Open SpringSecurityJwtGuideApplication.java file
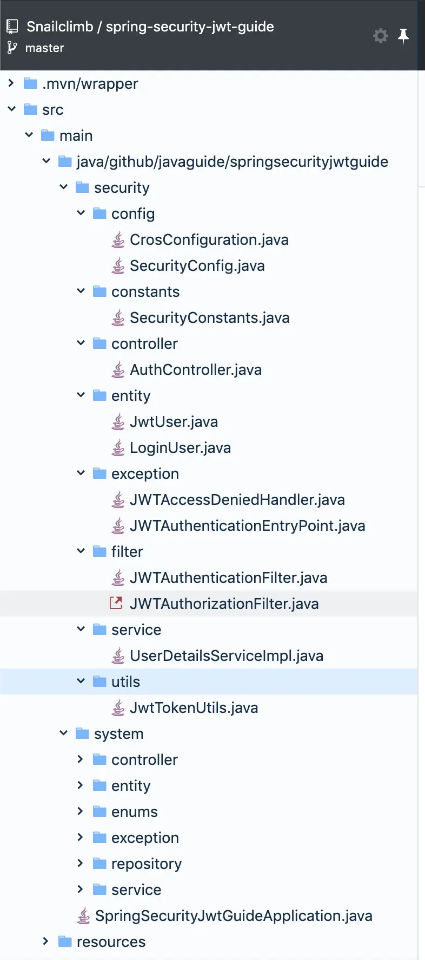The width and height of the screenshot is (425, 960). pos(234,916)
